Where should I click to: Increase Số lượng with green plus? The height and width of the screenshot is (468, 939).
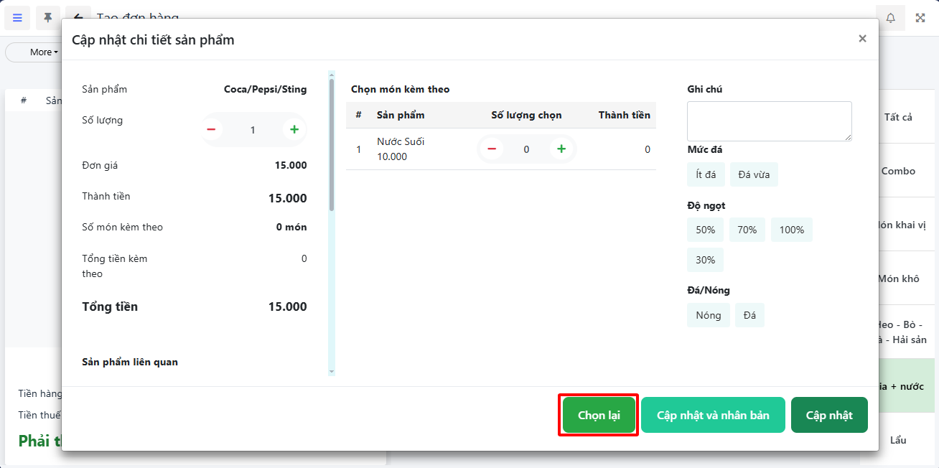[294, 130]
